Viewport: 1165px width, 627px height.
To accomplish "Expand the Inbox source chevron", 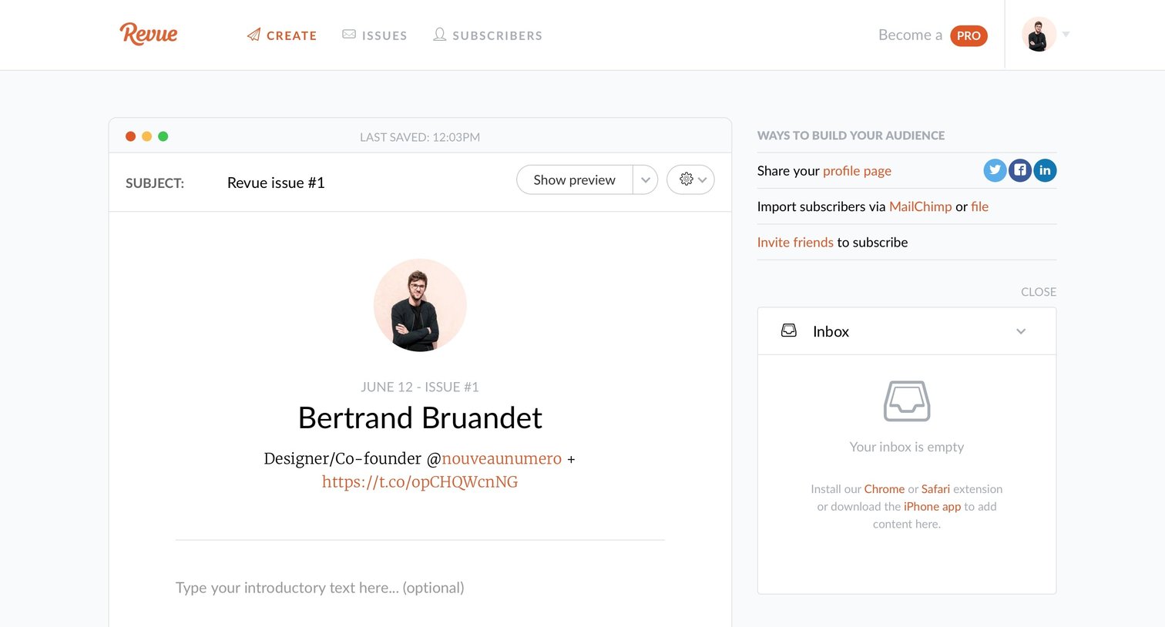I will click(x=1021, y=331).
